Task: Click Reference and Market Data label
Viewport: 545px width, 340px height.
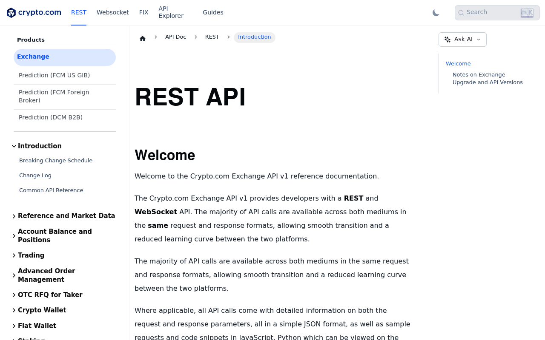Action: [66, 216]
